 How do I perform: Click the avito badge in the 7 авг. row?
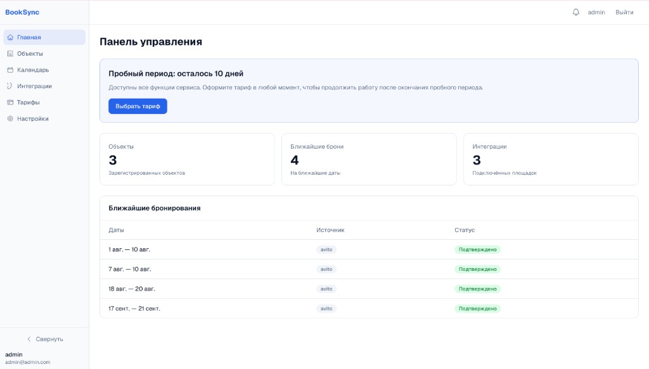click(326, 269)
